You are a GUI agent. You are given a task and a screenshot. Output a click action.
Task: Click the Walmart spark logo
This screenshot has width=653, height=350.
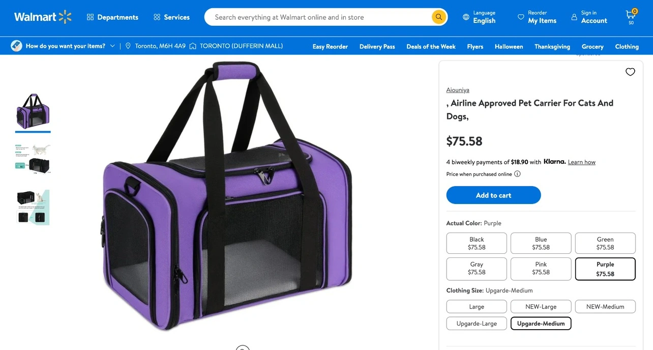pos(65,17)
